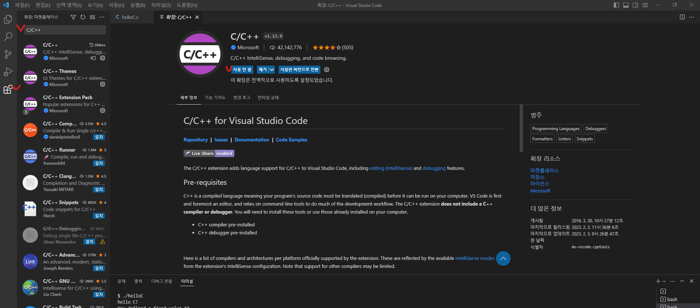Switch to the helloC.c editor tab

132,17
